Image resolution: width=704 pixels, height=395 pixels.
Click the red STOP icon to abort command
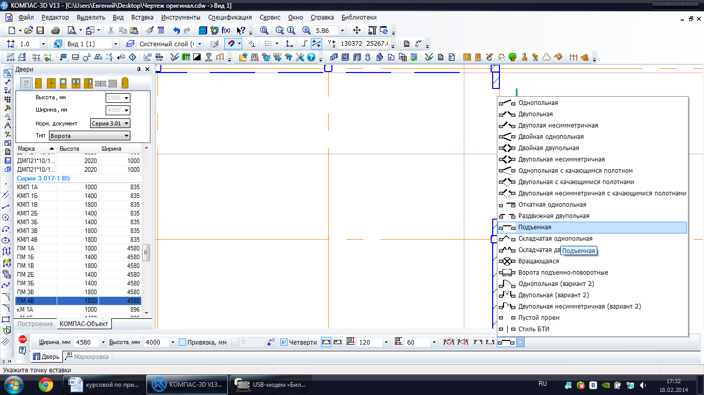click(x=22, y=339)
